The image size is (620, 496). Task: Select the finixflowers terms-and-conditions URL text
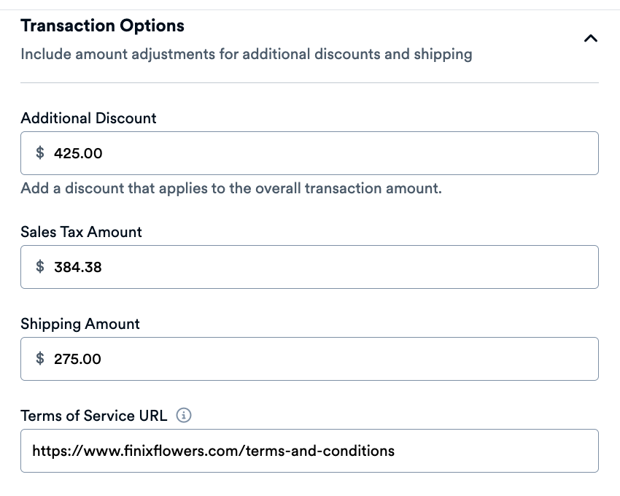(213, 450)
